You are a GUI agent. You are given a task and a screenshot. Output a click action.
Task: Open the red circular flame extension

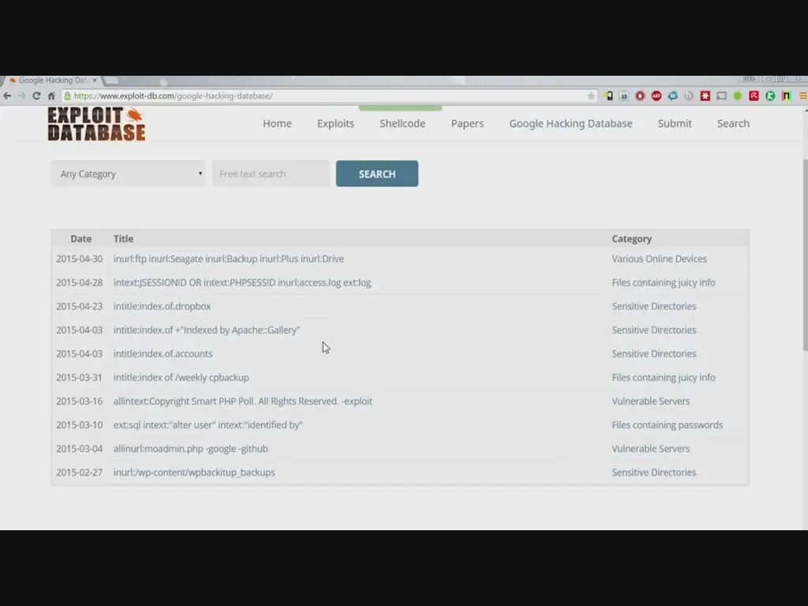coord(640,95)
